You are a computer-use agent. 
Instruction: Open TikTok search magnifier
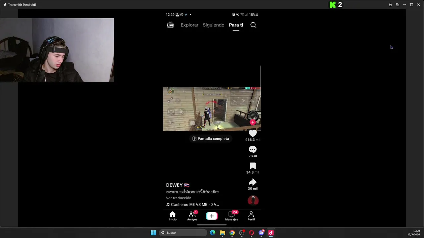[x=253, y=25]
